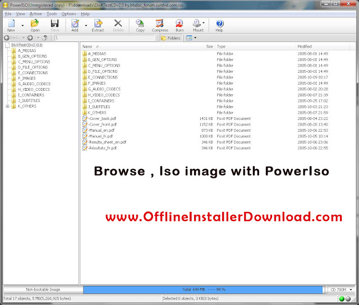Click the Mount virtual drive icon
359x305 pixels.
click(x=196, y=24)
